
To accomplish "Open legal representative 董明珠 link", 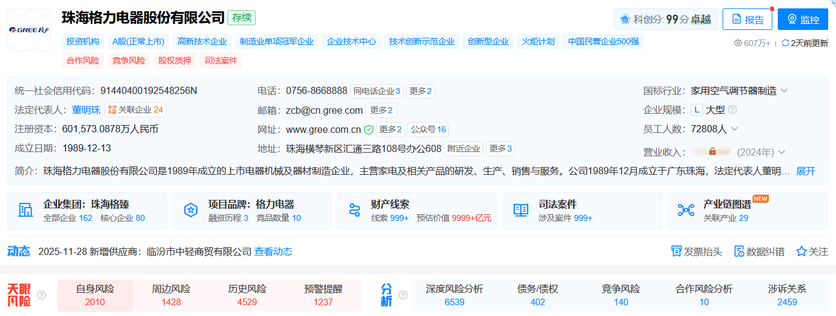I will click(x=86, y=110).
